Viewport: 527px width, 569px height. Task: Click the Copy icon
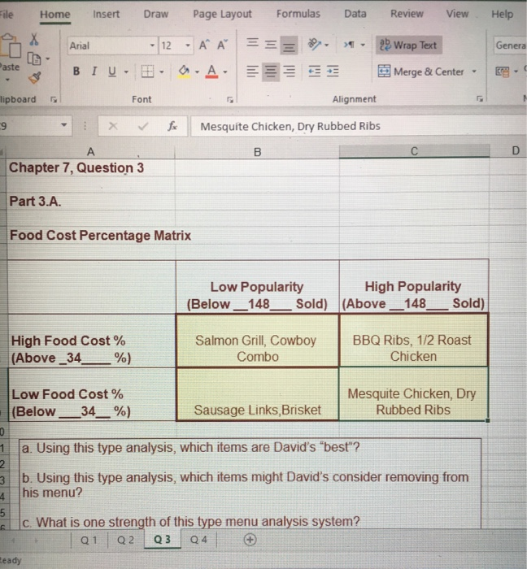tap(34, 59)
